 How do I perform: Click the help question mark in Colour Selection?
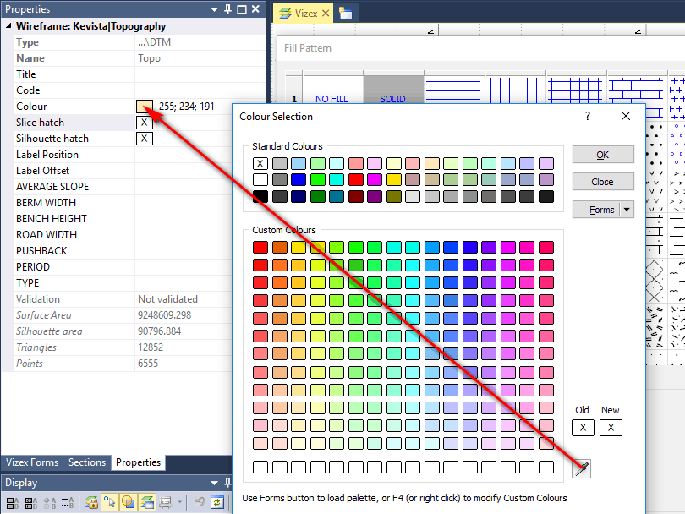588,117
